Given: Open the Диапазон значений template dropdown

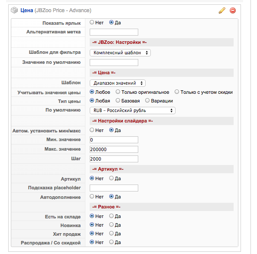Looking at the screenshot, I should tap(117, 83).
